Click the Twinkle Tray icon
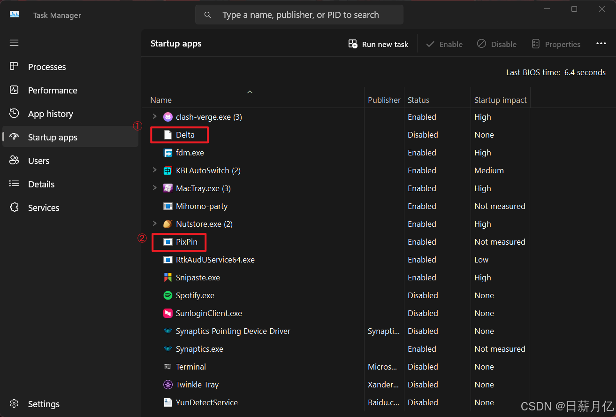 pos(167,385)
